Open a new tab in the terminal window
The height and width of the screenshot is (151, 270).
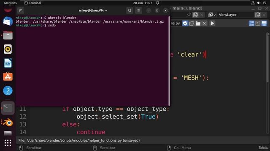[x=21, y=10]
